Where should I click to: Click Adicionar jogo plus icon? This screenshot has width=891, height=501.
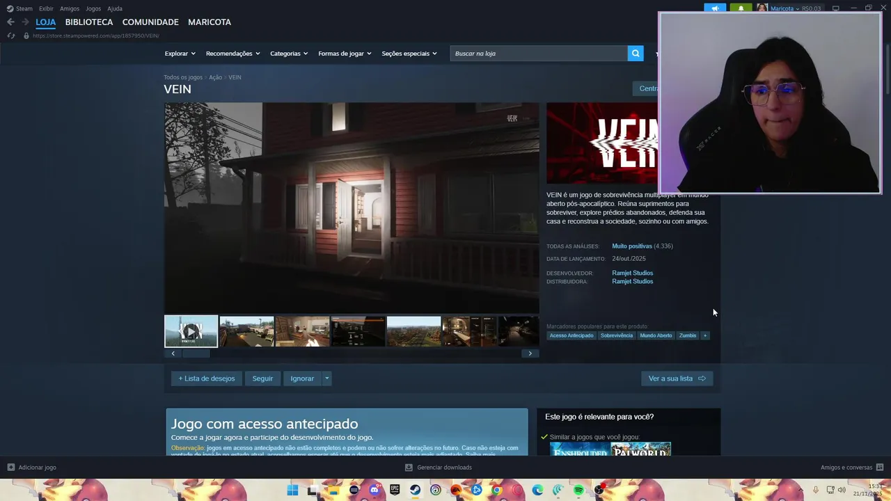[x=11, y=468]
